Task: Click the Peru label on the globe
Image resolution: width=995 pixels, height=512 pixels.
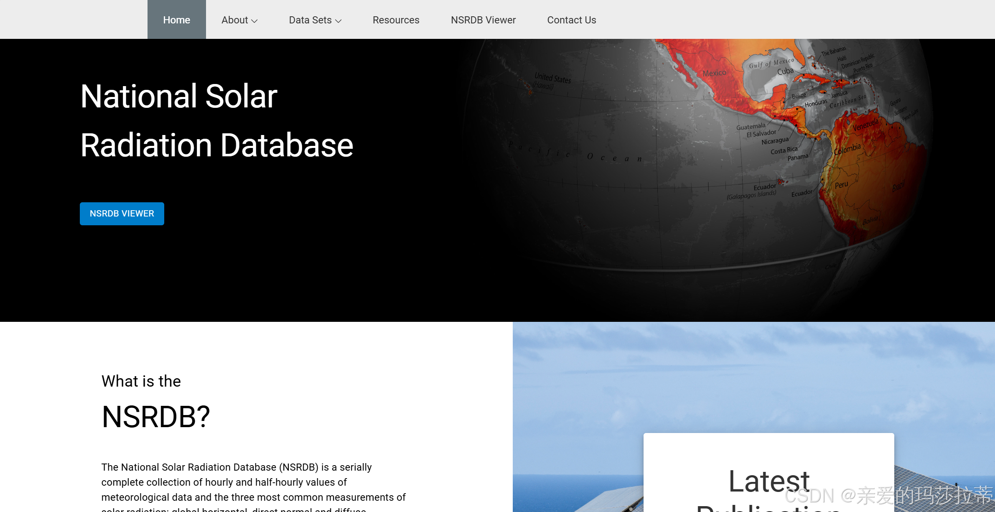Action: click(841, 185)
